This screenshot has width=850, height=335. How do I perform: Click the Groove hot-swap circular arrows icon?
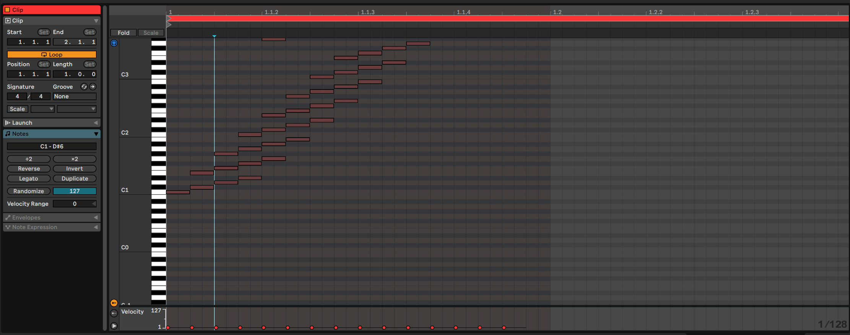click(x=84, y=87)
